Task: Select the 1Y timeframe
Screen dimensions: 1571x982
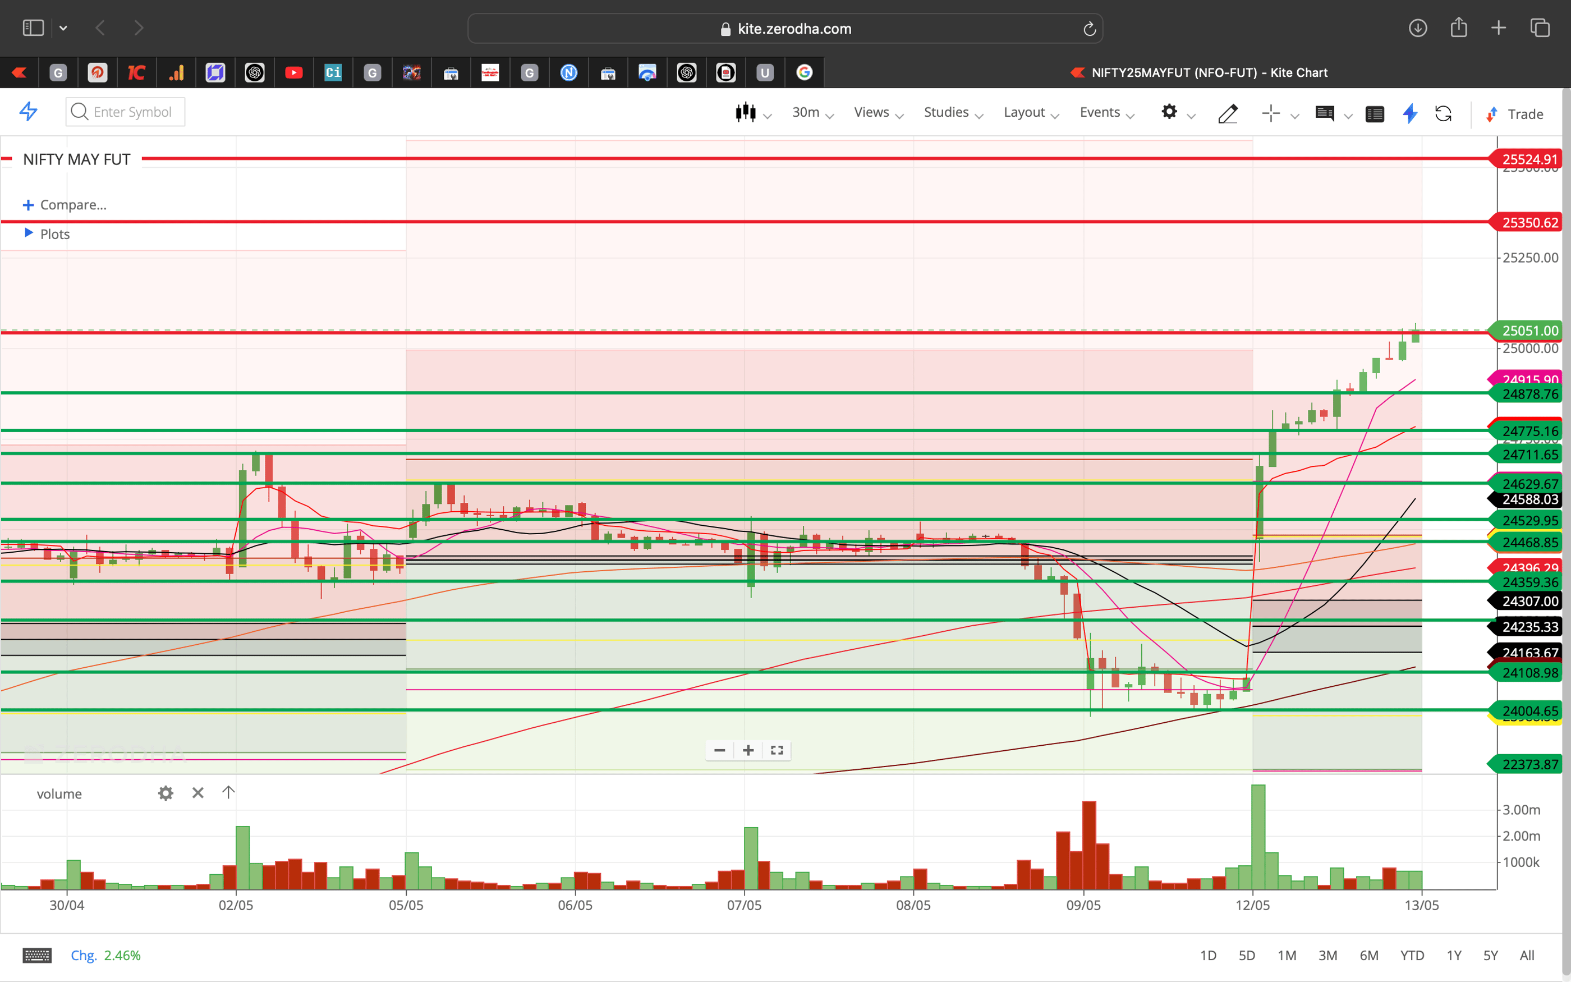Action: [x=1454, y=956]
